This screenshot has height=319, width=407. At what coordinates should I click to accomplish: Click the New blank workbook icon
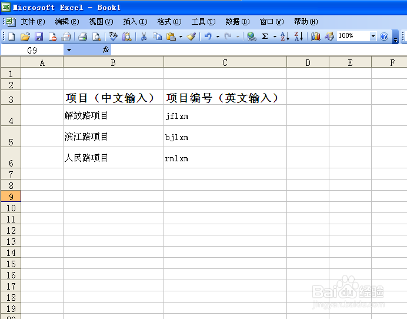[x=11, y=36]
